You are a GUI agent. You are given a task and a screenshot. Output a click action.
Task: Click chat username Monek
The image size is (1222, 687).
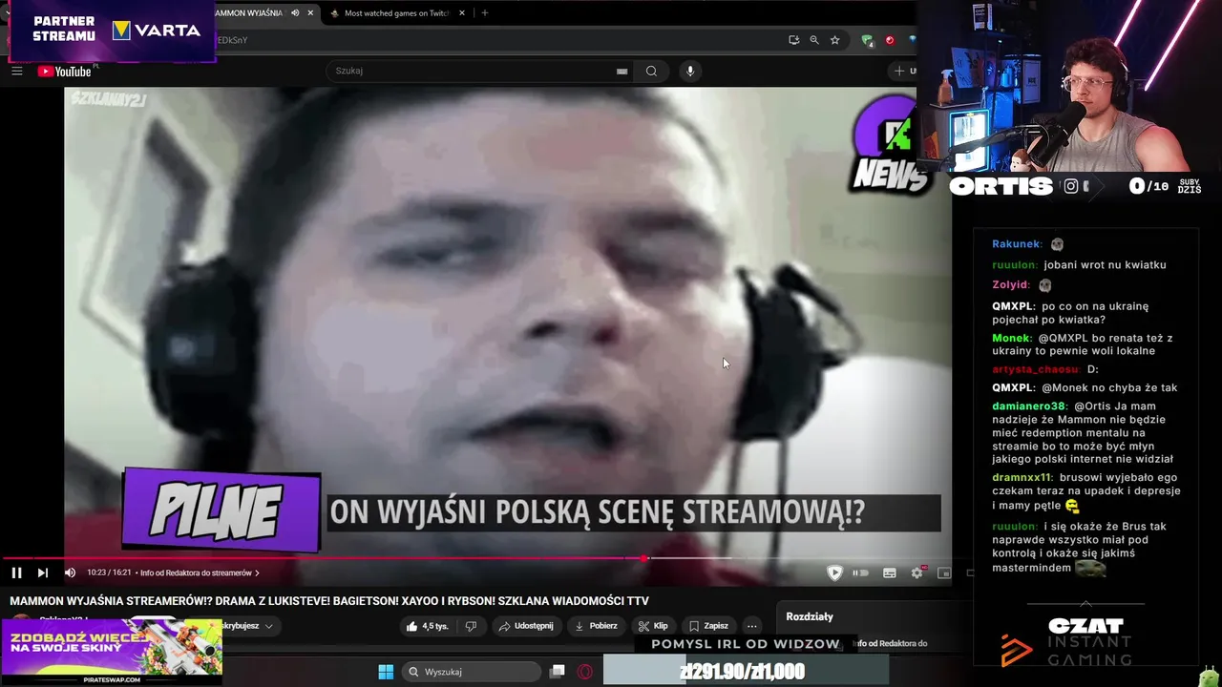(x=1011, y=338)
